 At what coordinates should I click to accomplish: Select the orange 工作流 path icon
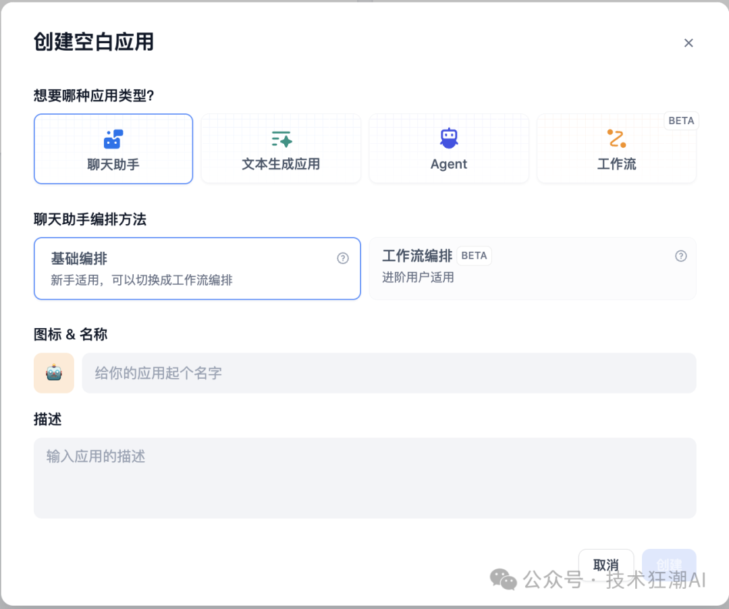(x=616, y=138)
